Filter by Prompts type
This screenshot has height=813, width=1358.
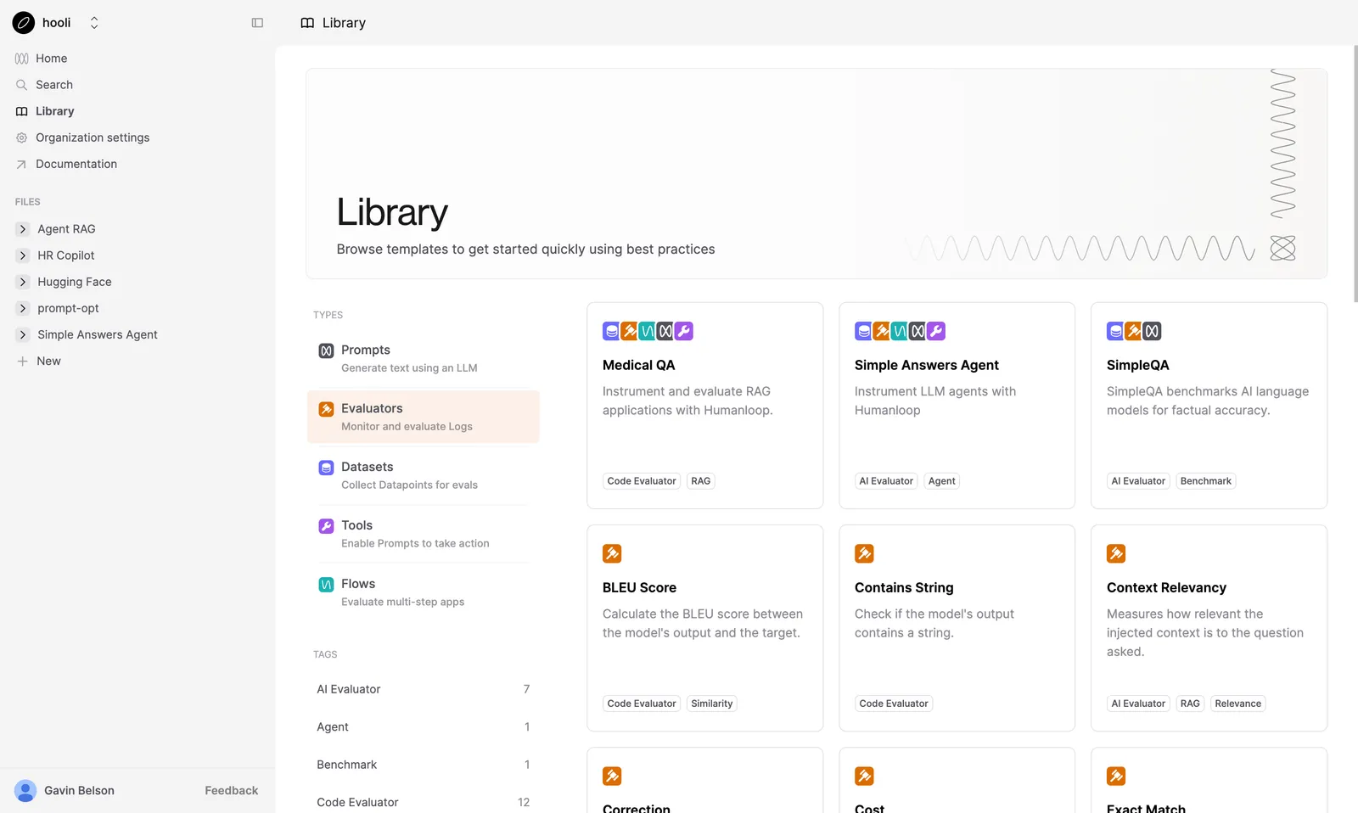point(423,358)
